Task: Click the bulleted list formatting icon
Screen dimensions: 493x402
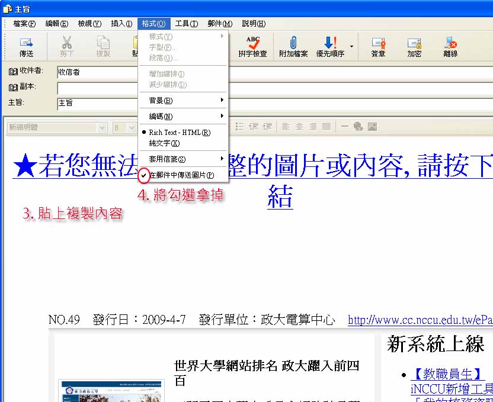Action: click(x=239, y=127)
